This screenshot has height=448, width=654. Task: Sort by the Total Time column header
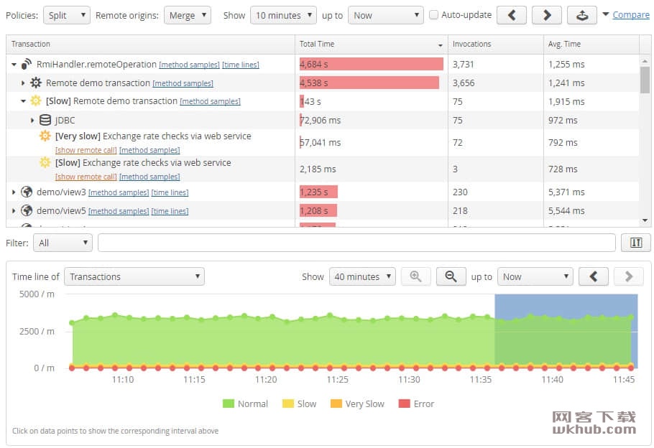[x=372, y=45]
